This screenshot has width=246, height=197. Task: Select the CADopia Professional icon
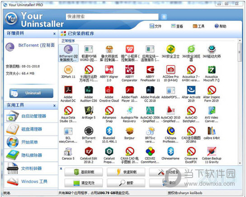click(170, 131)
